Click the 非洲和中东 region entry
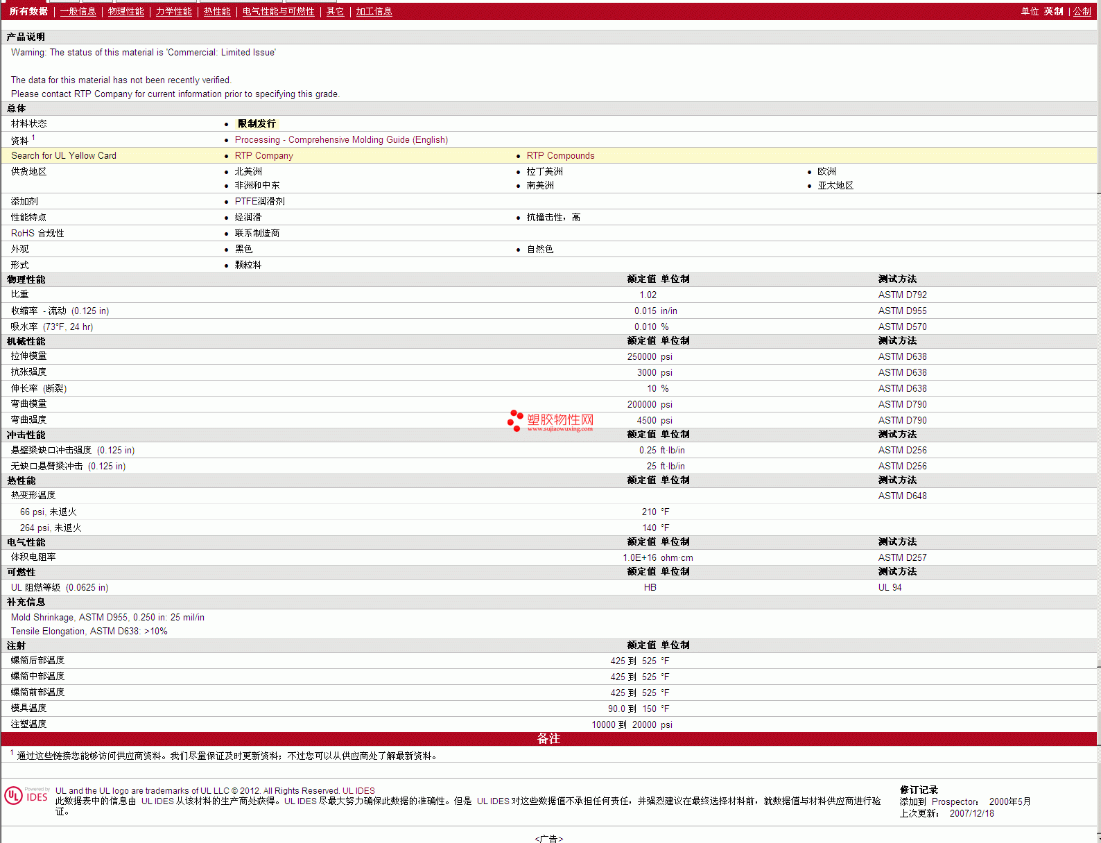The height and width of the screenshot is (843, 1101). point(257,186)
